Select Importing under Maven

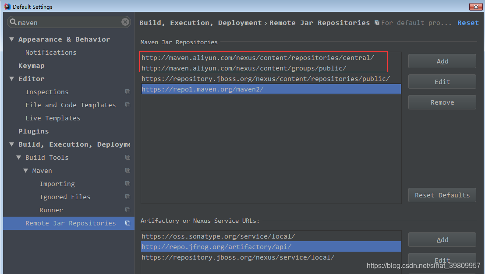(x=57, y=184)
